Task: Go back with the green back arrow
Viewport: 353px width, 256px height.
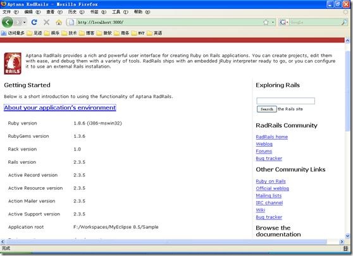Action: [8, 22]
